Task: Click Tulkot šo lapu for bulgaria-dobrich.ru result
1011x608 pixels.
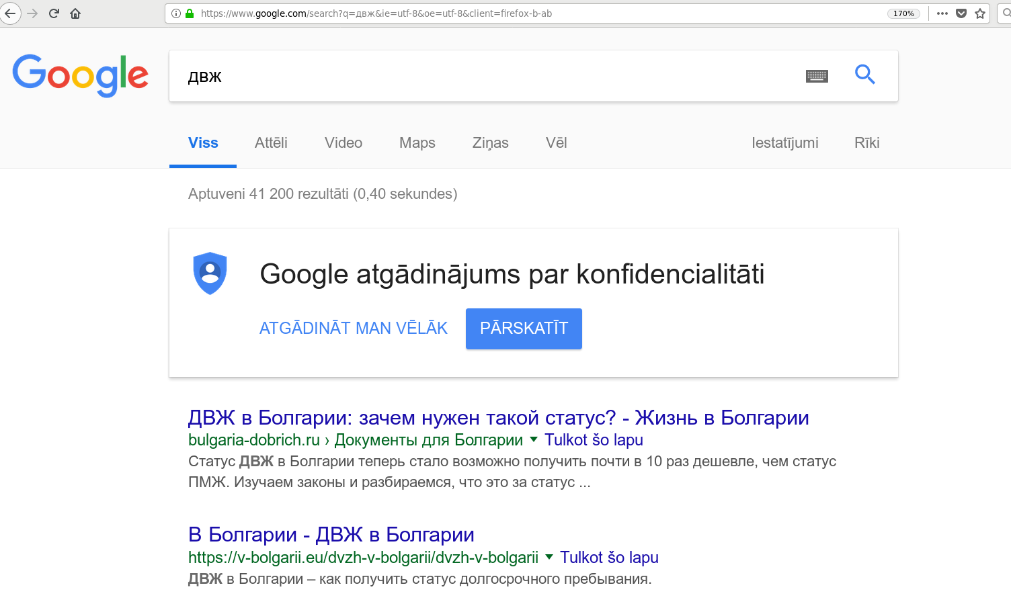Action: tap(594, 440)
